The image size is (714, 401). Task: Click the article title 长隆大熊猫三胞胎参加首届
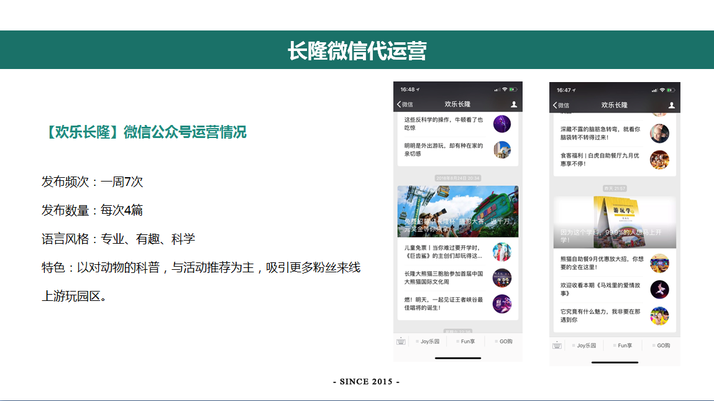click(444, 278)
